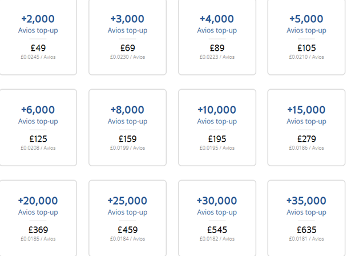This screenshot has width=347, height=256.
Task: Pick the +4,000 Avios top-up option
Action: coord(217,37)
